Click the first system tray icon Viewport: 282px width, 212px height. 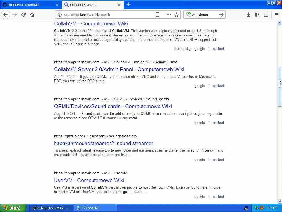pos(256,208)
